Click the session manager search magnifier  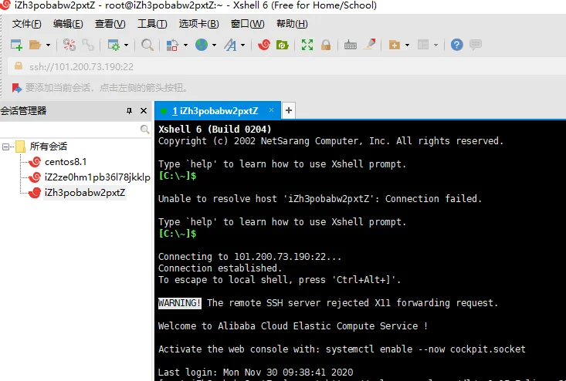(x=144, y=130)
